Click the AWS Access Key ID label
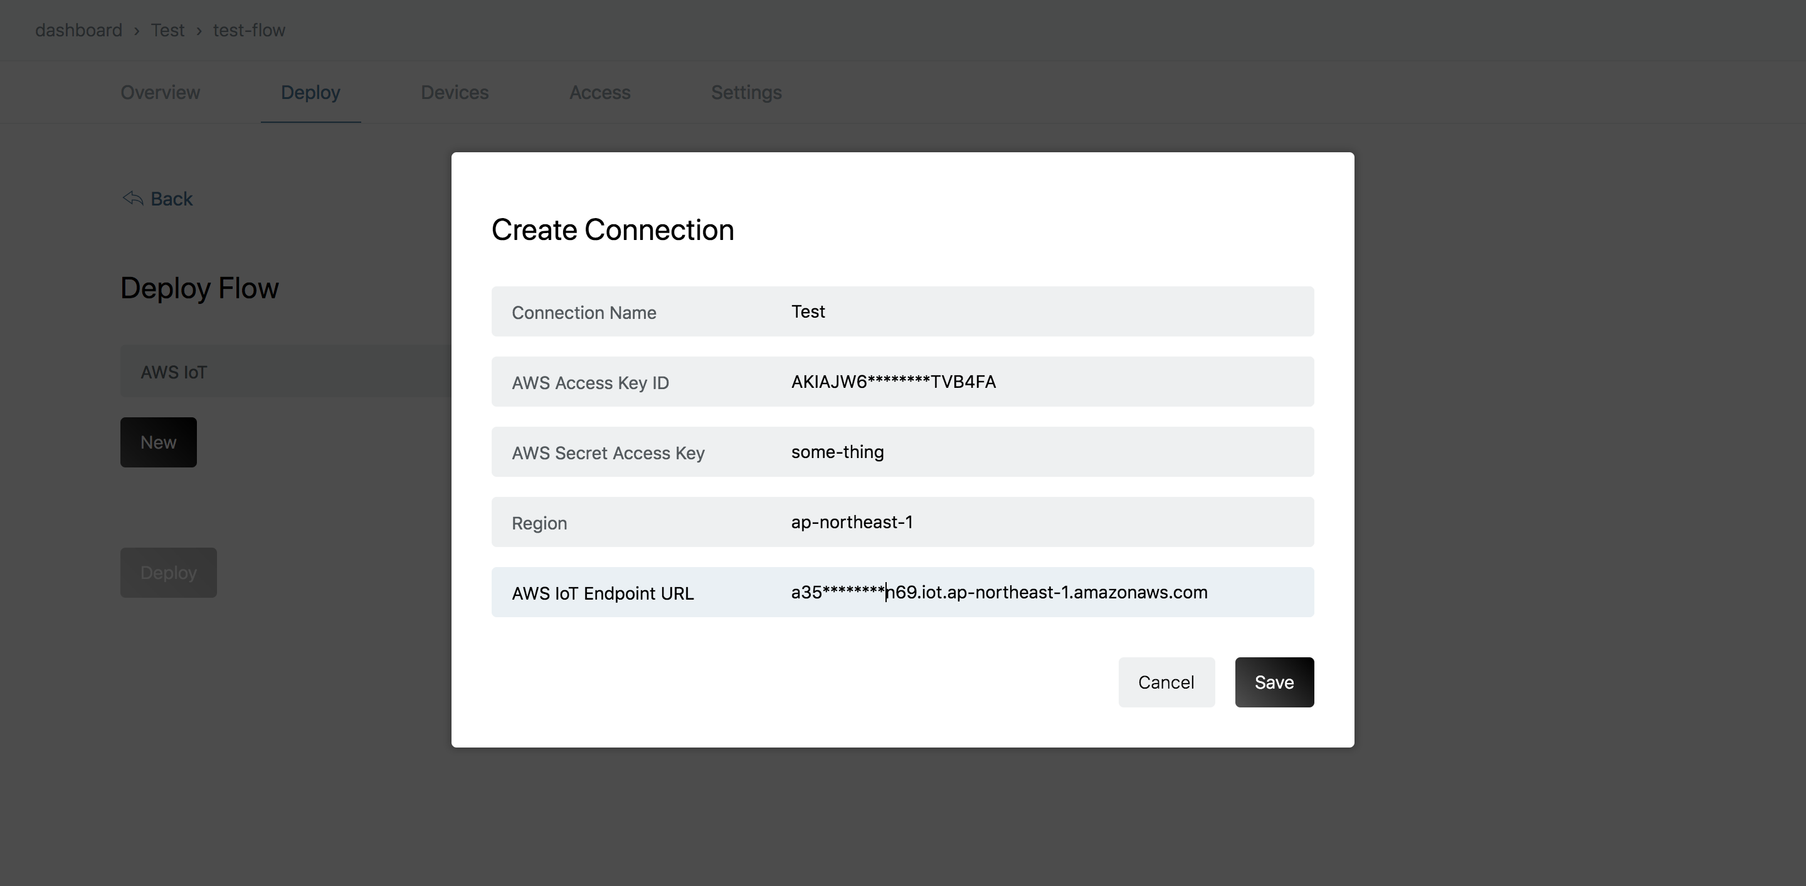 click(x=590, y=382)
